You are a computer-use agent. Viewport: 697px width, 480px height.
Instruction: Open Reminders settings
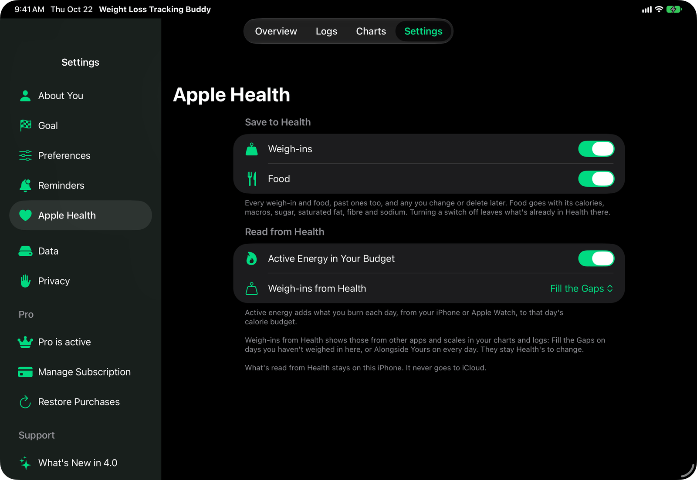pos(81,185)
